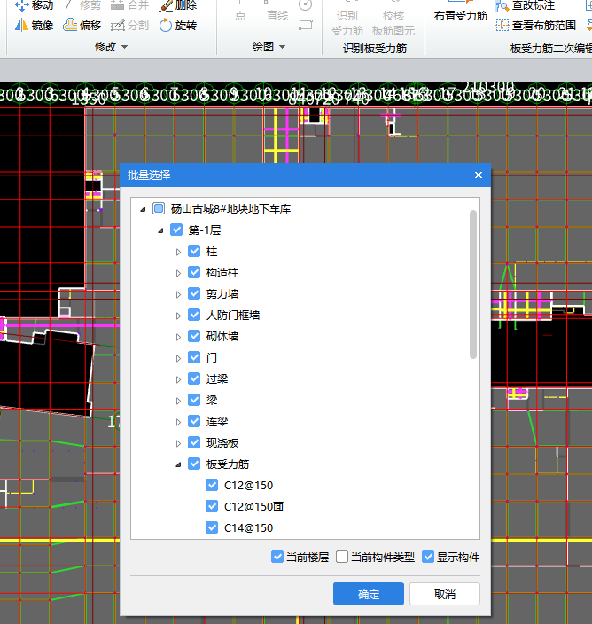Select the 直线 line draw tool
The height and width of the screenshot is (624, 592).
point(277,12)
